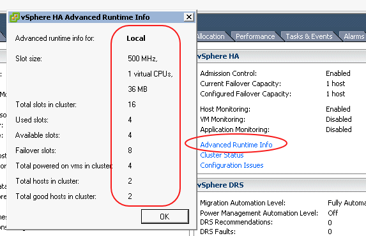Click the Total slots in cluster value 16
Image resolution: width=366 pixels, height=236 pixels.
click(x=132, y=105)
